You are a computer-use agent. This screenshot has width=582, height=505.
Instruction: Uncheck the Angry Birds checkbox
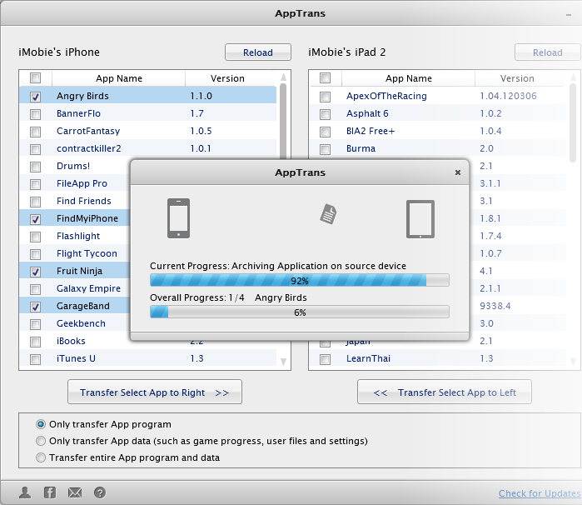click(35, 97)
